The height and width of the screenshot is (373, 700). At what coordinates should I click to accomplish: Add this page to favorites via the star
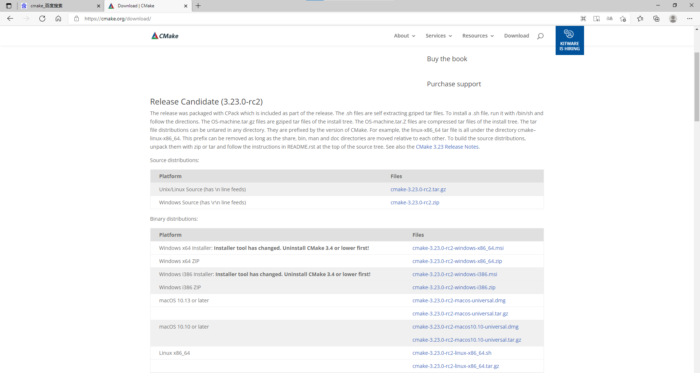click(623, 19)
